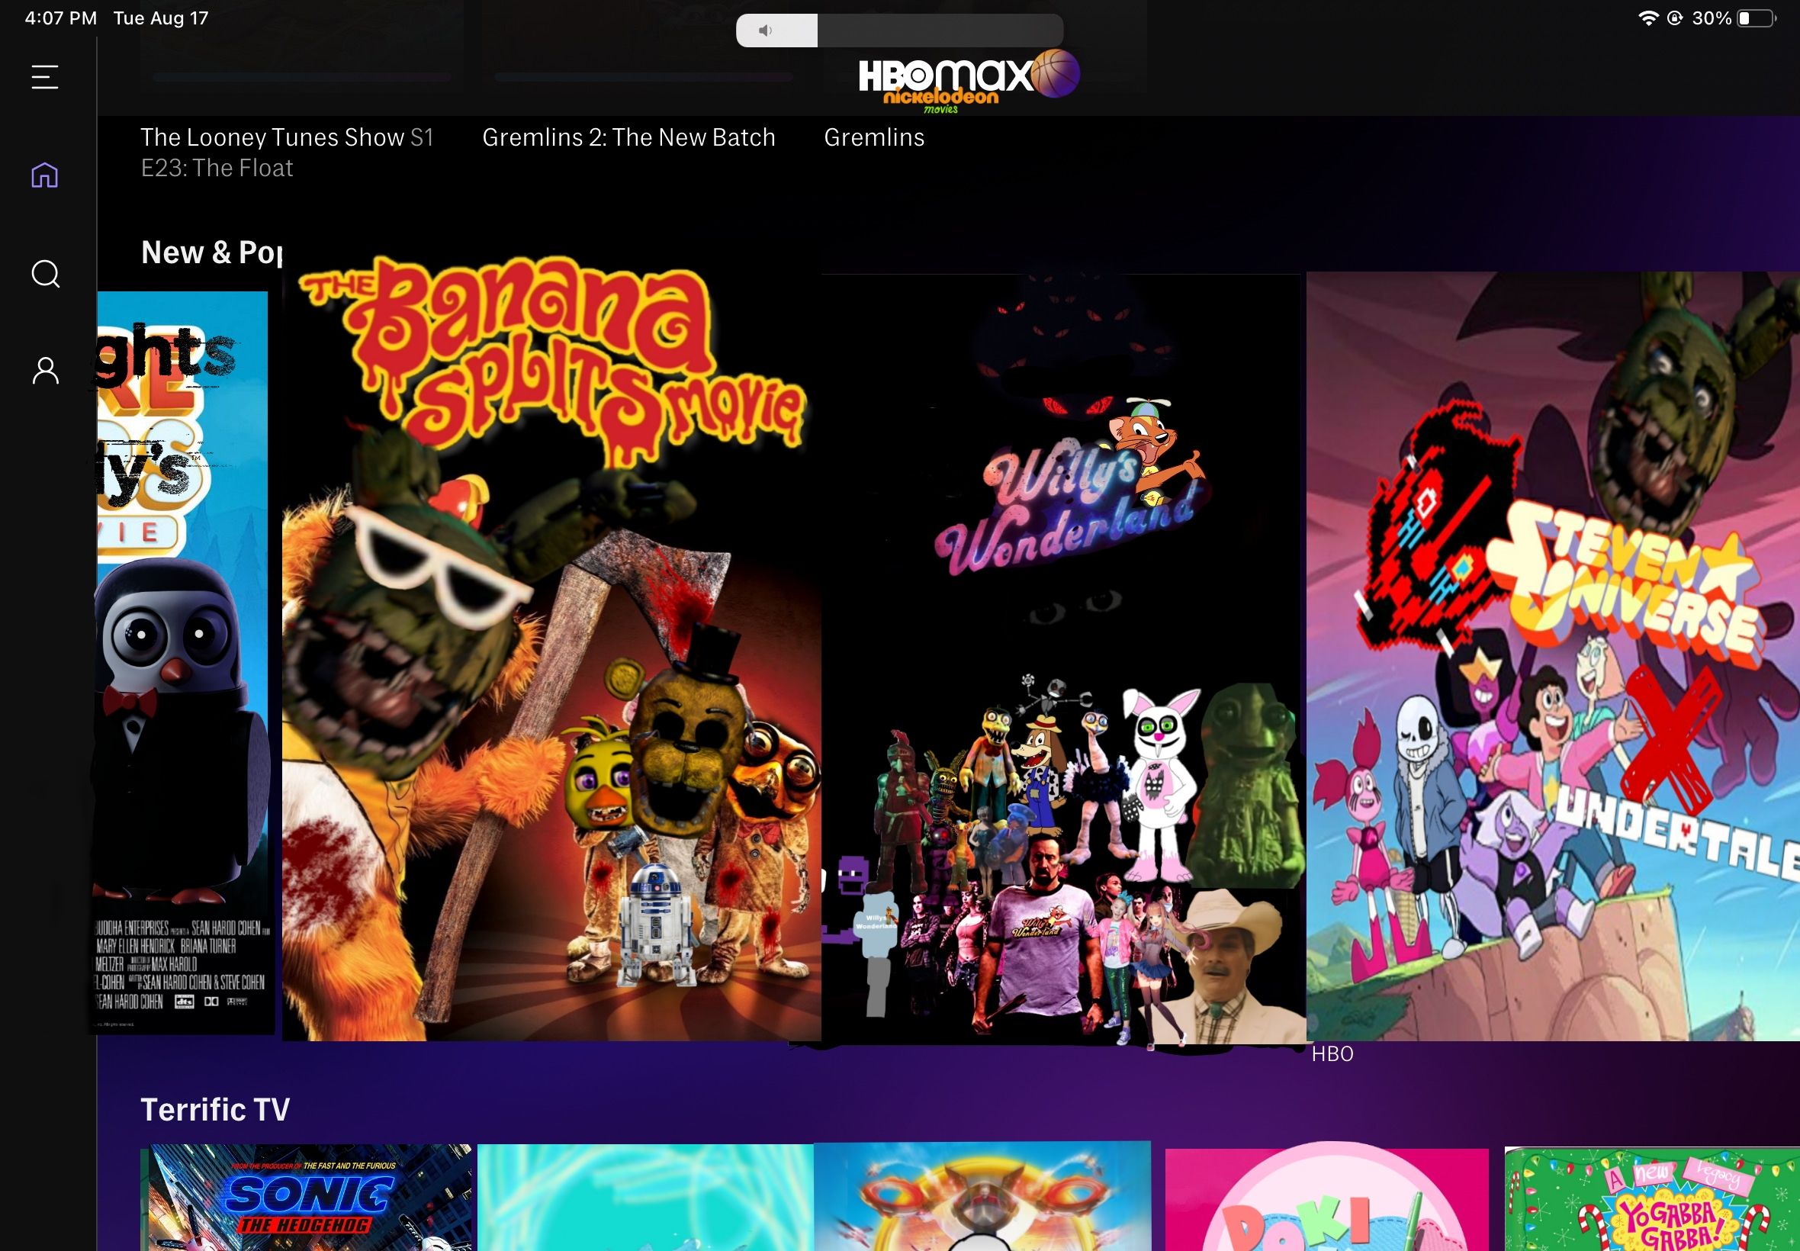Open the Profile person icon
The image size is (1800, 1251).
pos(46,370)
